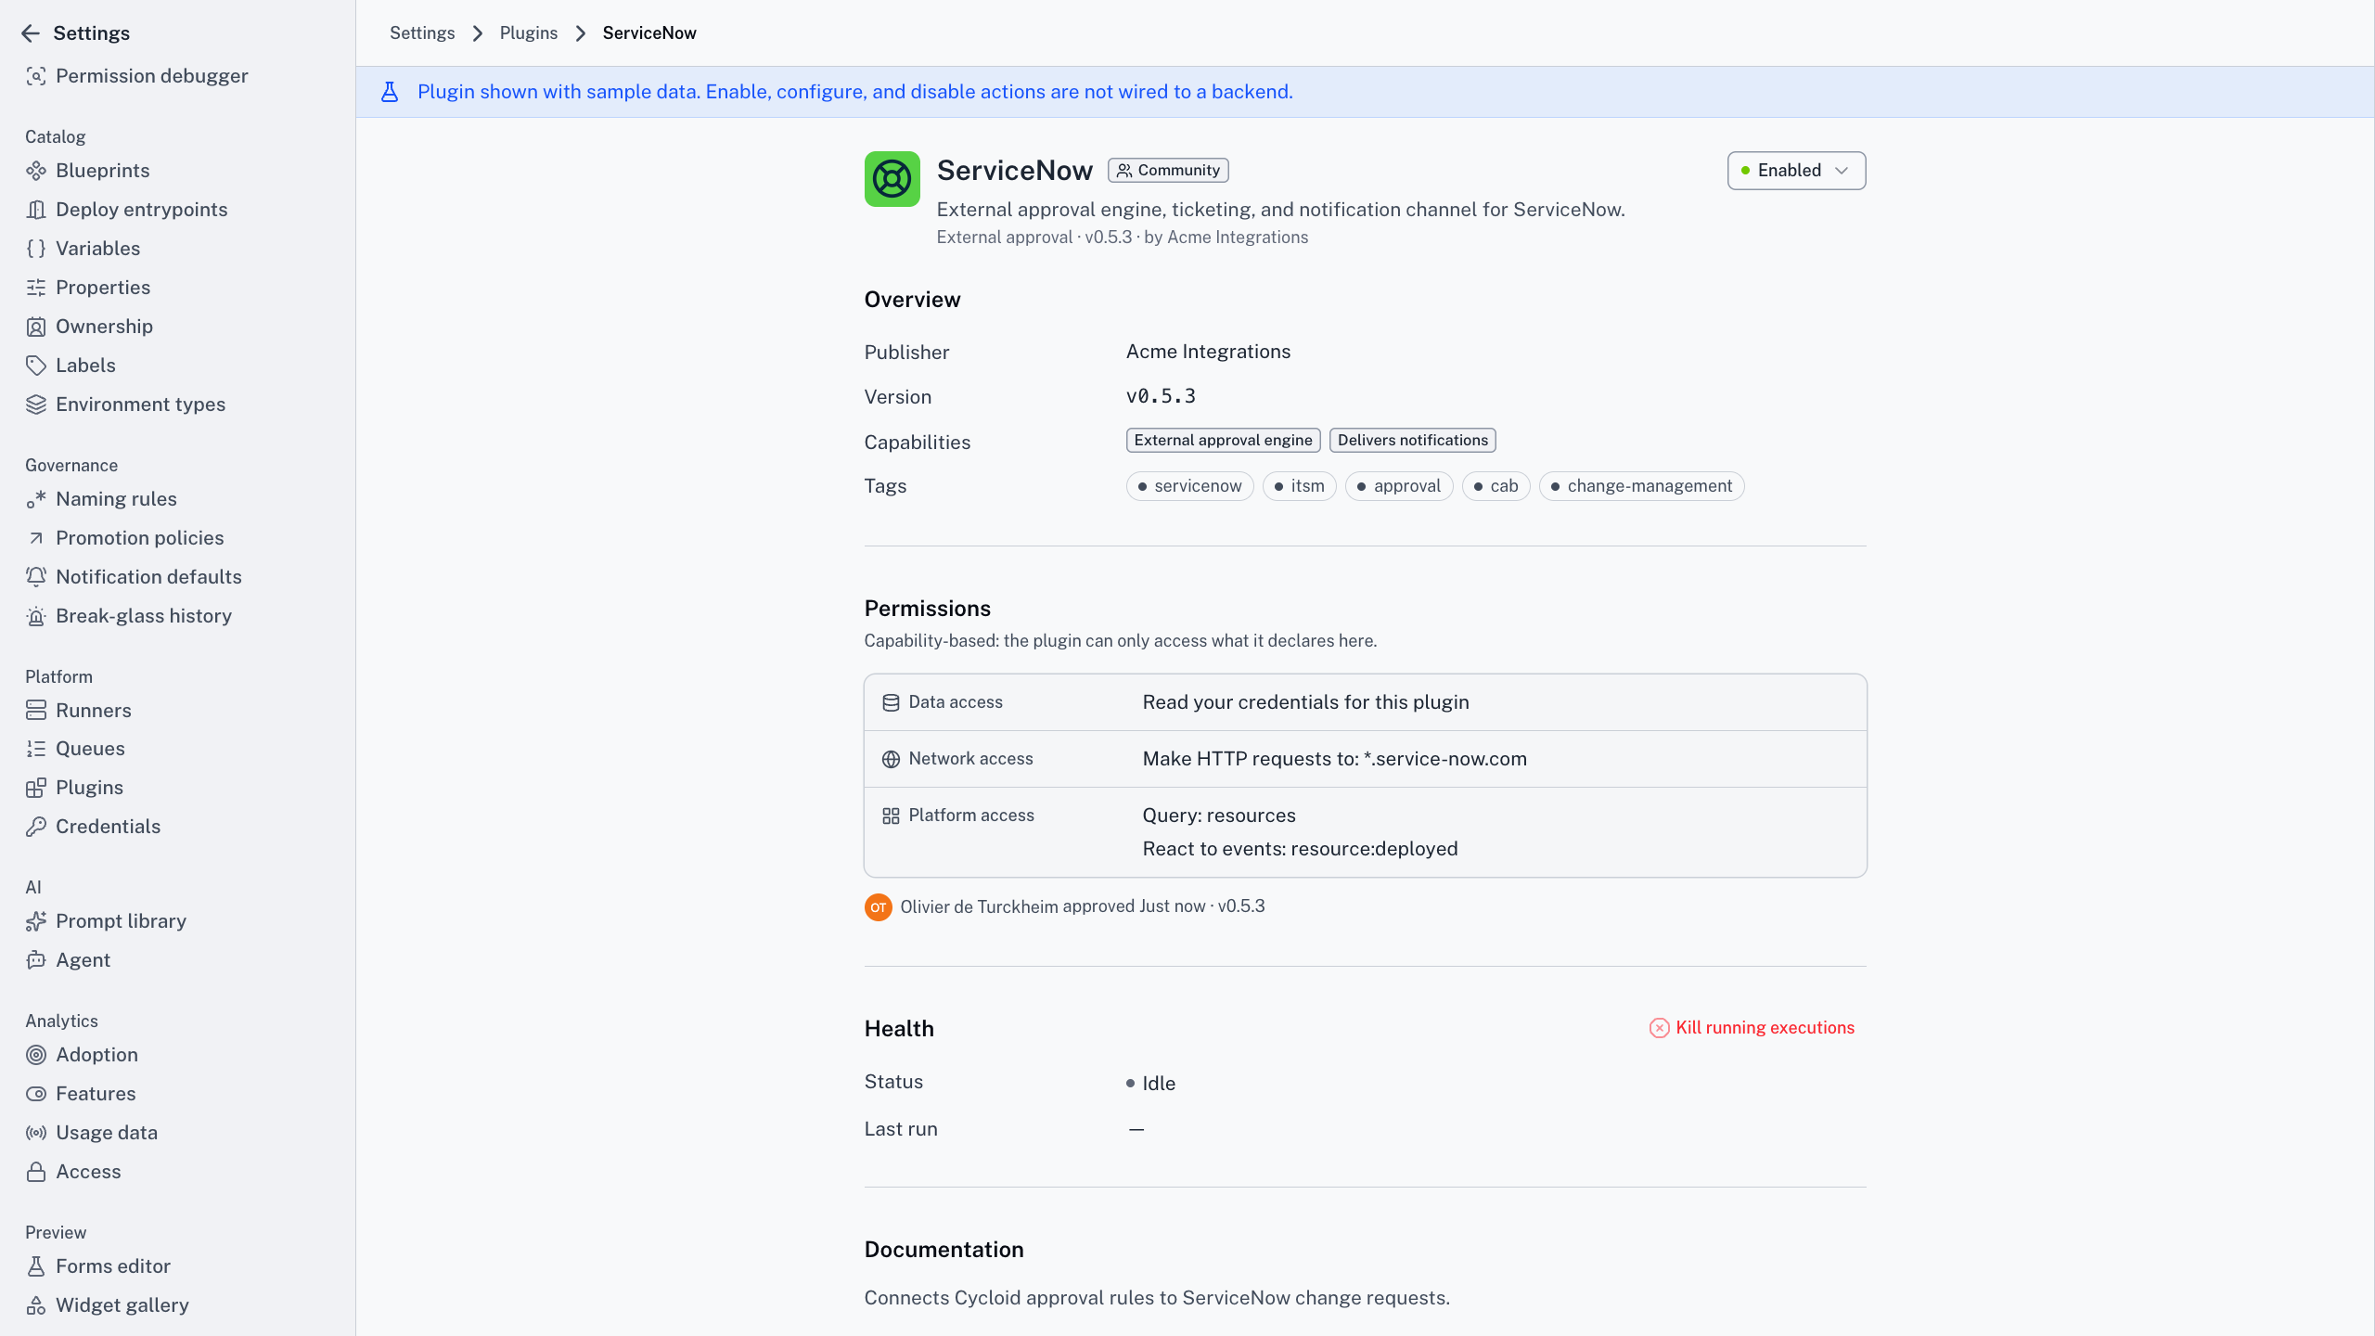The width and height of the screenshot is (2375, 1336).
Task: Open the Enabled status dropdown
Action: [x=1796, y=171]
